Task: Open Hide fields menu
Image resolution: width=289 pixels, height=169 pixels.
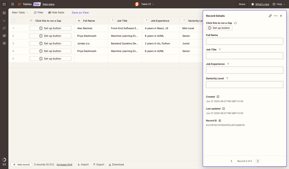Action: coord(56,13)
